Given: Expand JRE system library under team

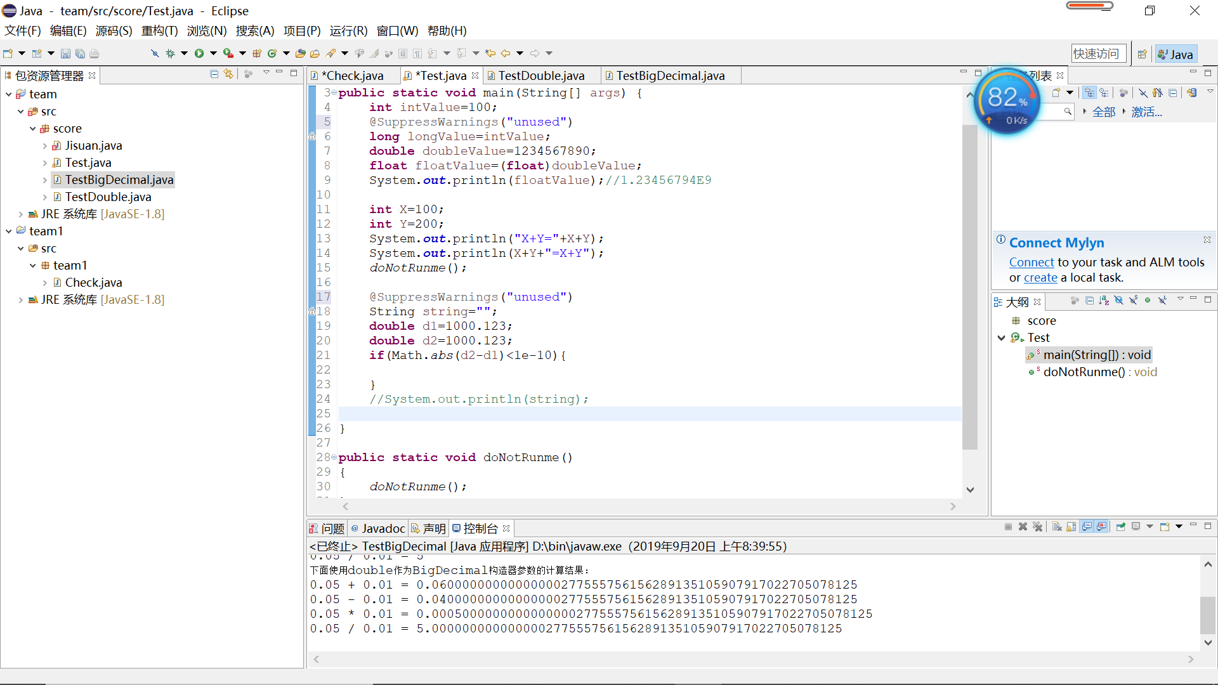Looking at the screenshot, I should [x=20, y=214].
